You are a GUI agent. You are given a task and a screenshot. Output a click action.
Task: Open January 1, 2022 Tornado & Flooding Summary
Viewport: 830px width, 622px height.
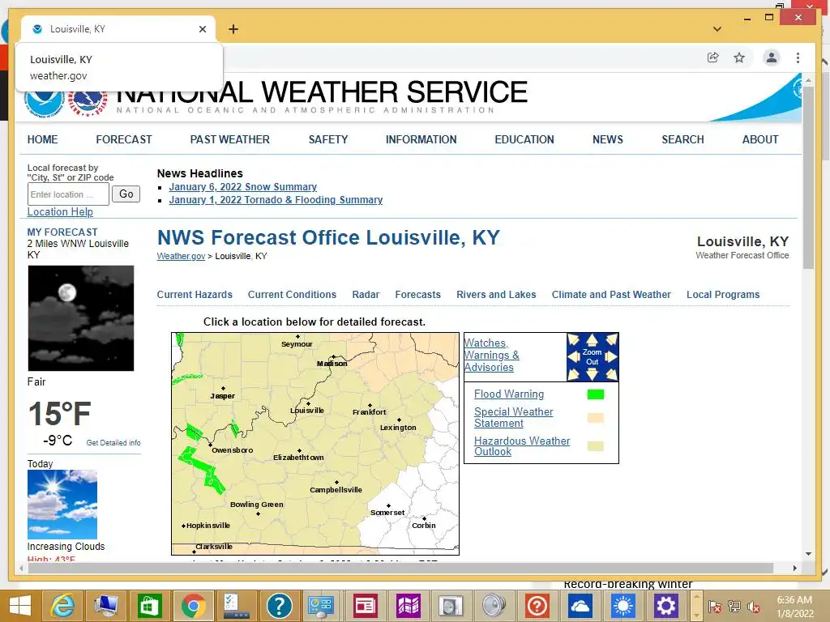tap(276, 200)
